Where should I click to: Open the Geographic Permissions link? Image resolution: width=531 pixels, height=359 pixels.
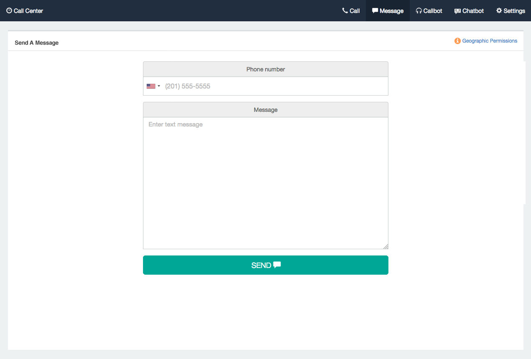pyautogui.click(x=490, y=40)
